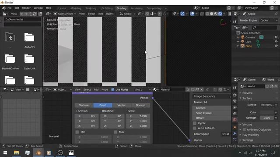Enable the Cyclic checkbox
Viewport: 280px width, 157px height.
click(195, 123)
